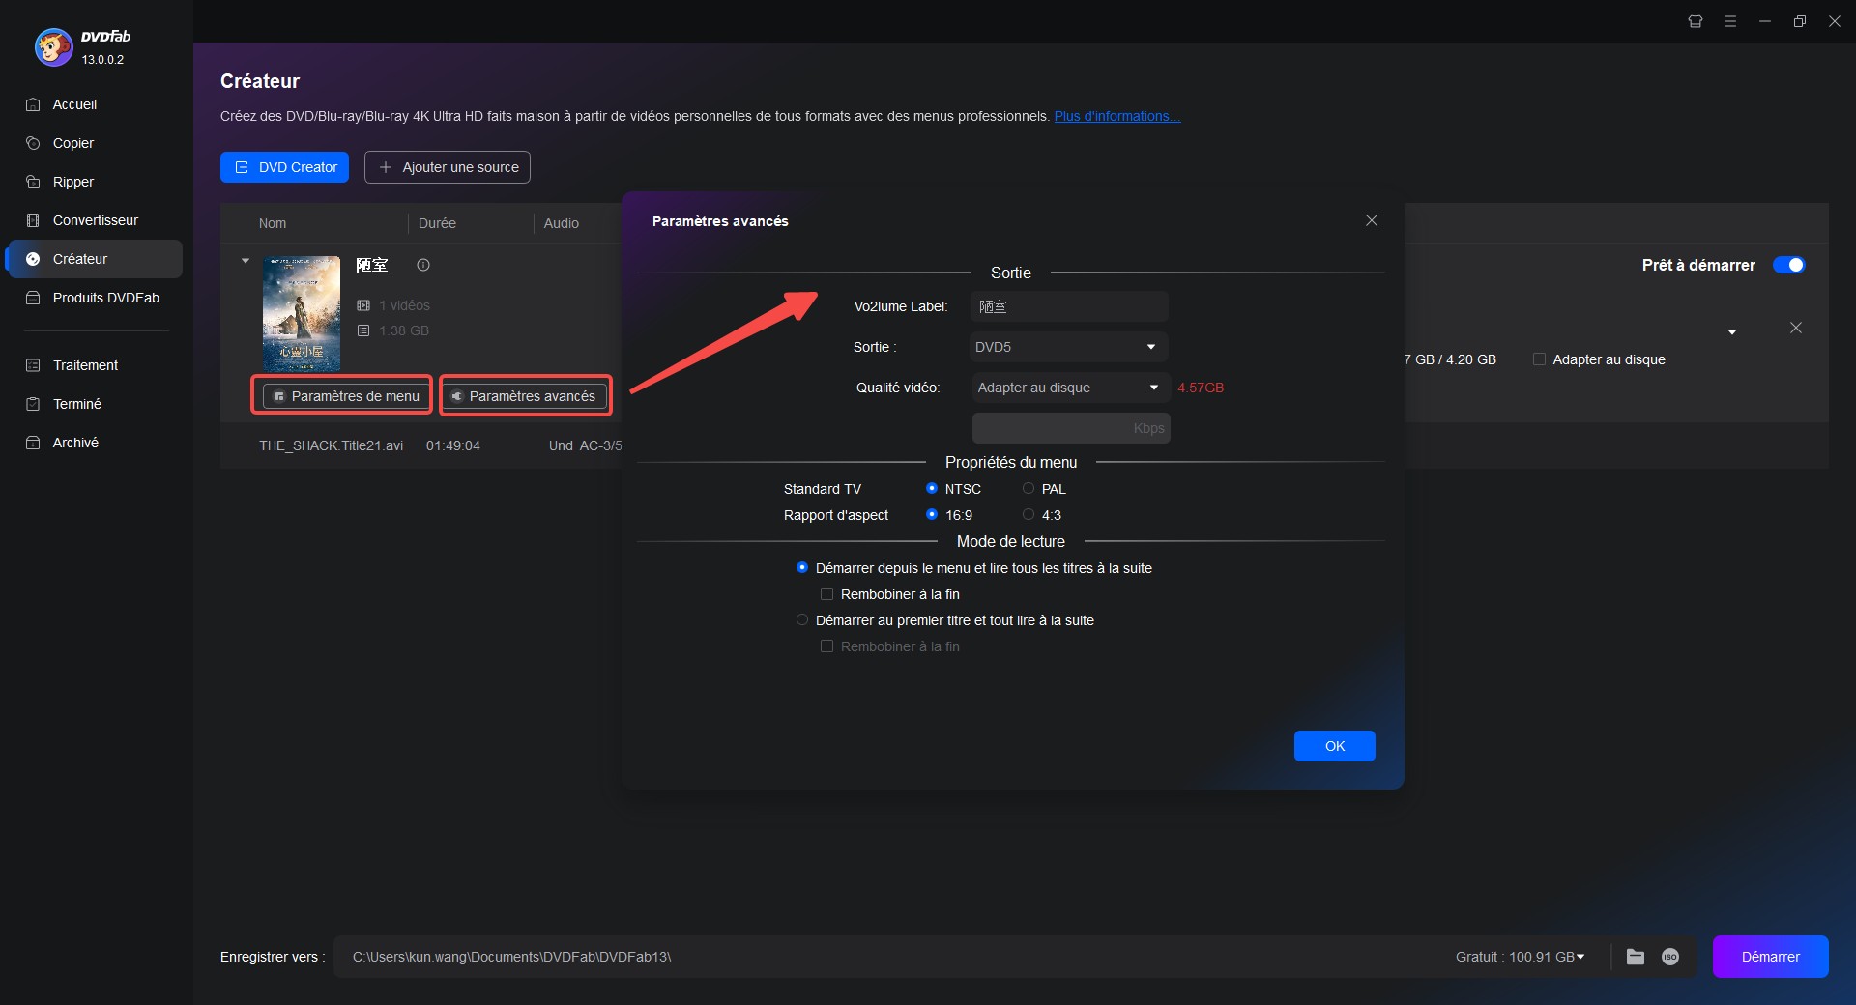Click the DVD Creator mode button
Image resolution: width=1856 pixels, height=1005 pixels.
click(x=284, y=167)
